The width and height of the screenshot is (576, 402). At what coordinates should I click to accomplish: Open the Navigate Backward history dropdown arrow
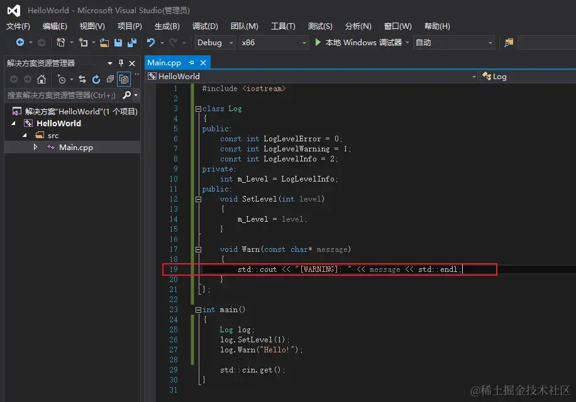tap(30, 43)
